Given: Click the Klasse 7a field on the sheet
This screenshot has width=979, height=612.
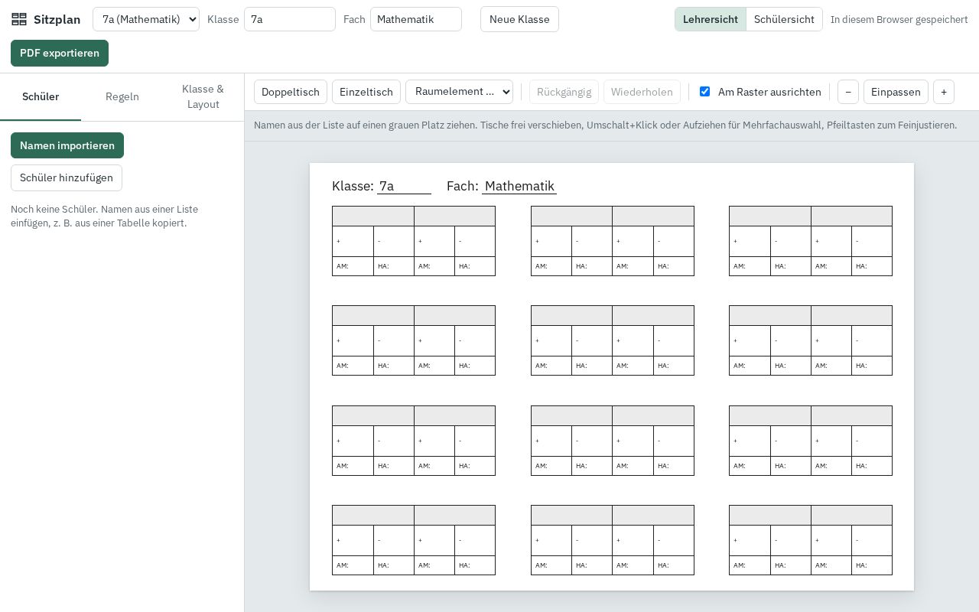Looking at the screenshot, I should 404,186.
